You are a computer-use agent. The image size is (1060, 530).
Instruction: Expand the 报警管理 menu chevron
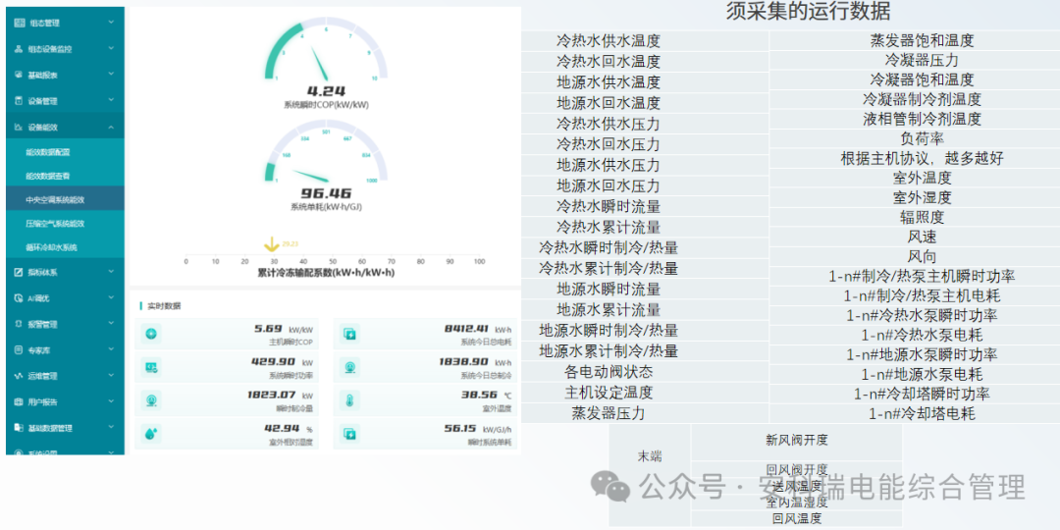[x=111, y=324]
